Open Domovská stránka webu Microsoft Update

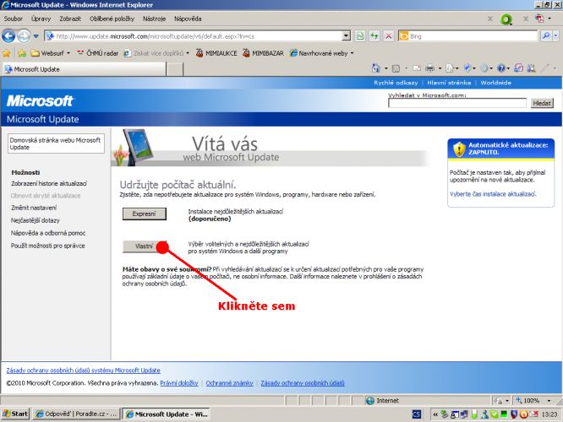tap(56, 143)
